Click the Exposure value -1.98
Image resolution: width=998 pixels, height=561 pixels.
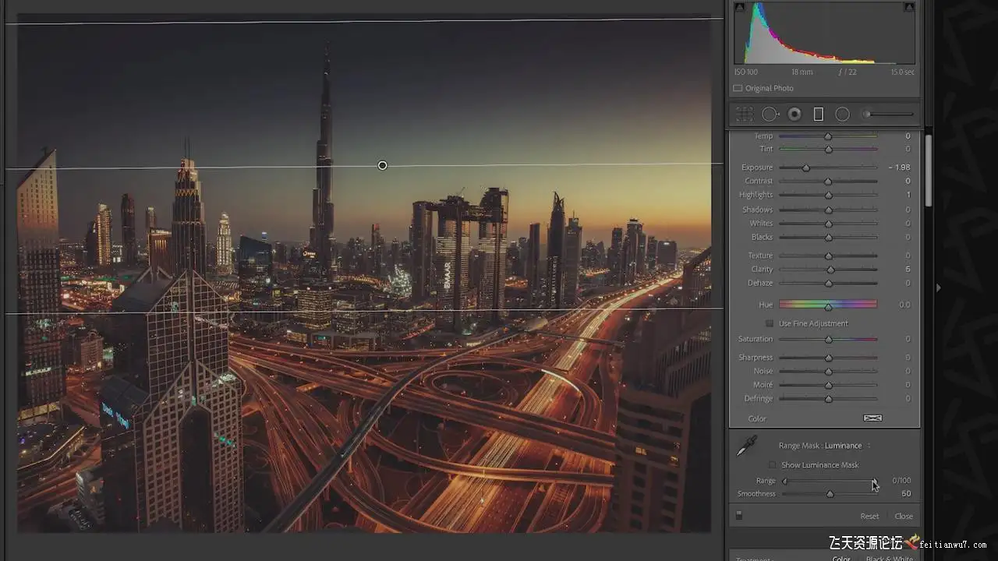(x=900, y=168)
